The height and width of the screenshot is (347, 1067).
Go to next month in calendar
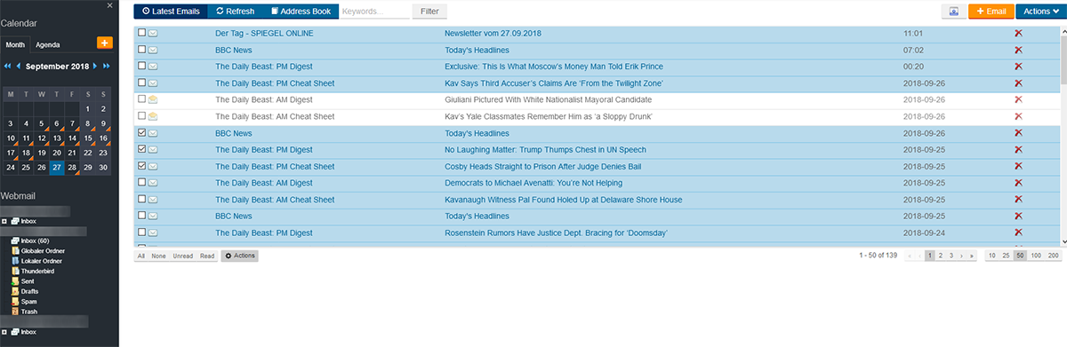coord(95,67)
